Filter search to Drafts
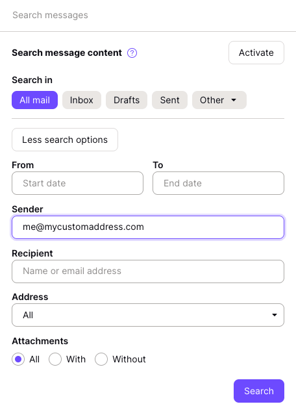296x415 pixels. pyautogui.click(x=127, y=100)
